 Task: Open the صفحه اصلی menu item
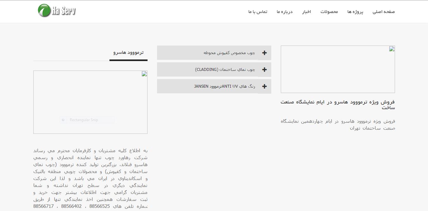(x=384, y=12)
